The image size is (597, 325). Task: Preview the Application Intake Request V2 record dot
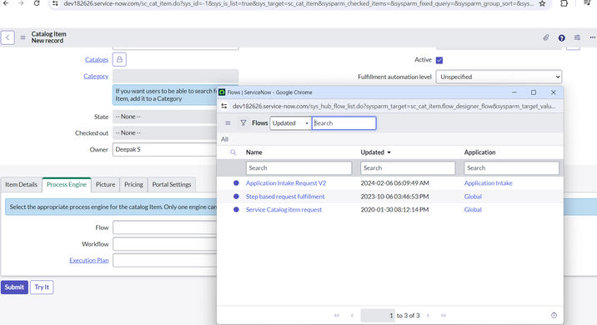click(236, 183)
